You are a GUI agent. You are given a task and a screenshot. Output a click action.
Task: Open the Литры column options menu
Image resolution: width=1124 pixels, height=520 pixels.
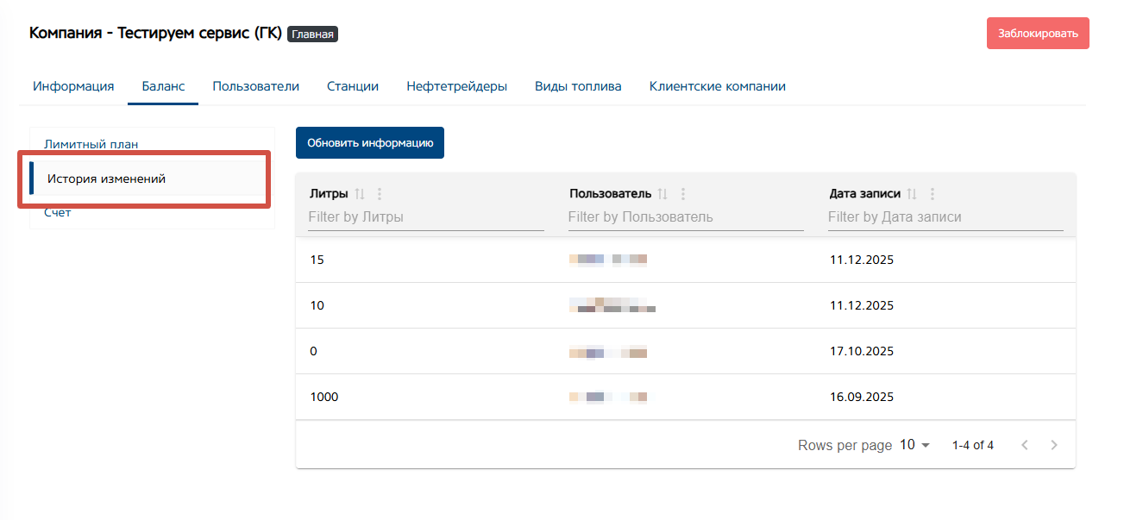click(380, 194)
